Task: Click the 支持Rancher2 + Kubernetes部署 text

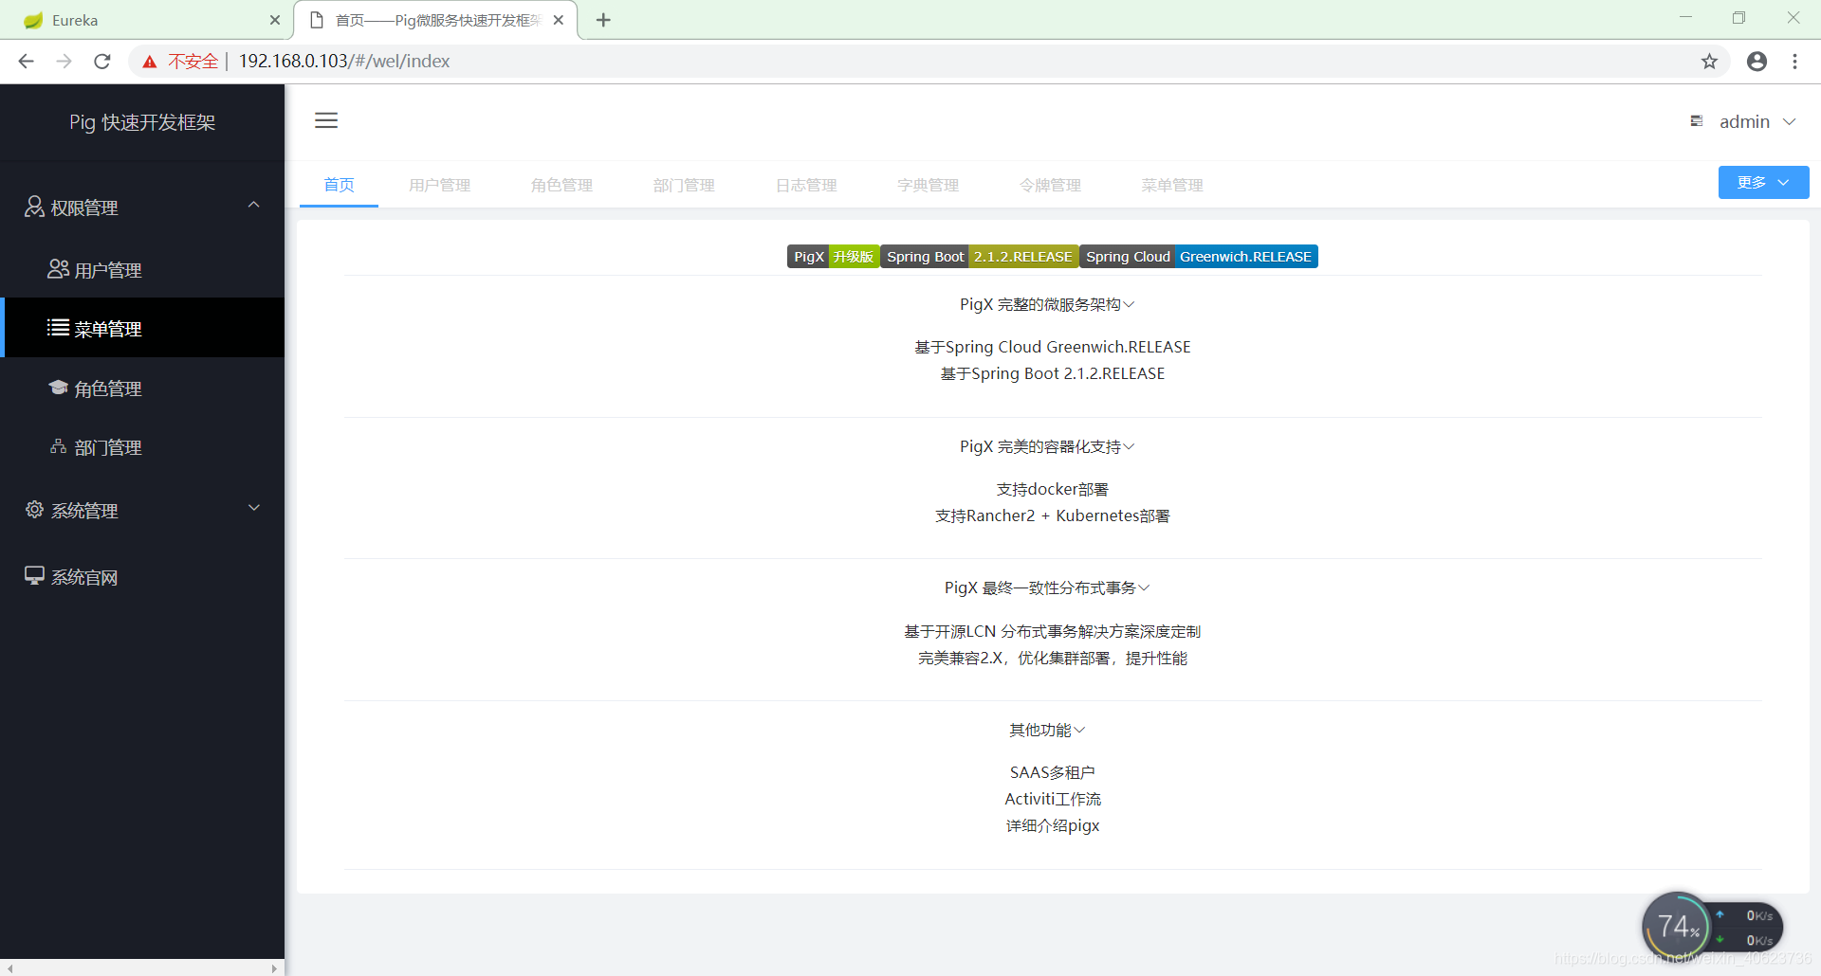Action: pyautogui.click(x=1053, y=515)
